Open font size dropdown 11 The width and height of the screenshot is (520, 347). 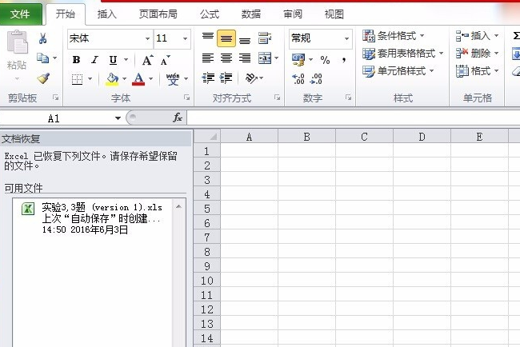tap(186, 38)
